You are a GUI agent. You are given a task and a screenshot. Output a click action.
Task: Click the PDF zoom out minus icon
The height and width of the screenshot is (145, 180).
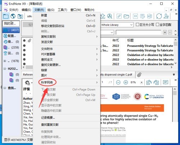(x=118, y=82)
